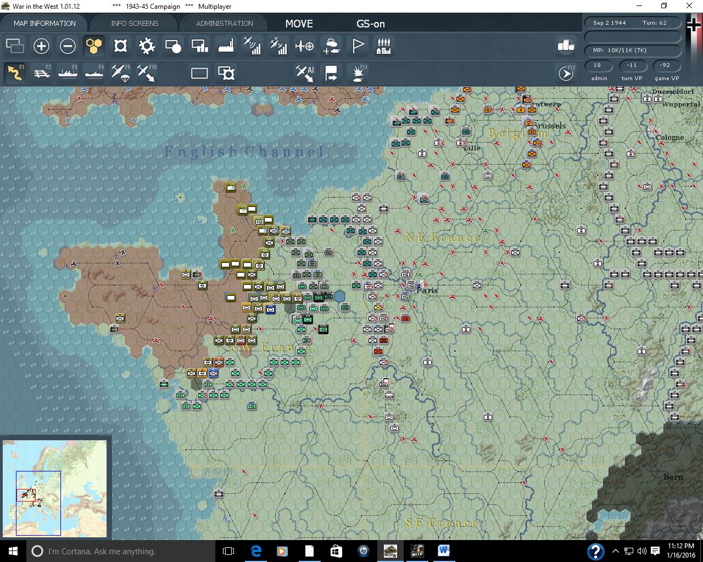Click the admin points value 18
Viewport: 703px width, 562px height.
[597, 65]
